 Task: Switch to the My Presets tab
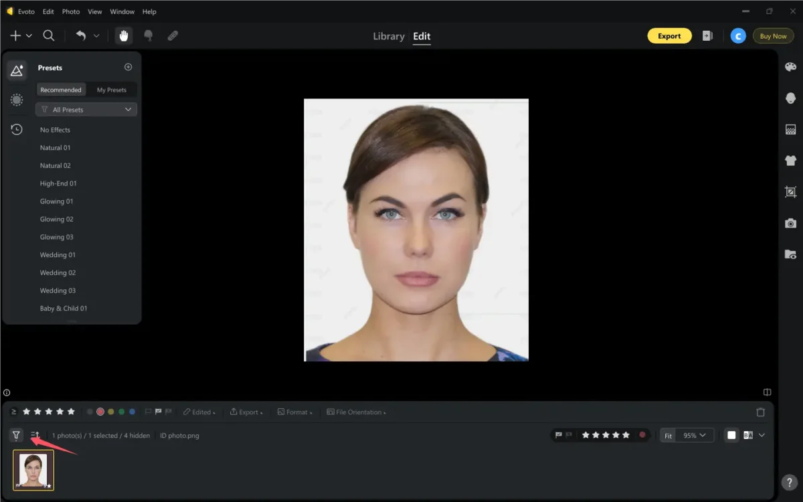112,90
